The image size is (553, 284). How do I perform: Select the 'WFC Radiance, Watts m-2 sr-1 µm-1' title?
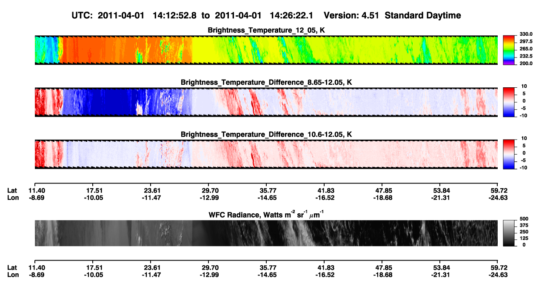266,215
